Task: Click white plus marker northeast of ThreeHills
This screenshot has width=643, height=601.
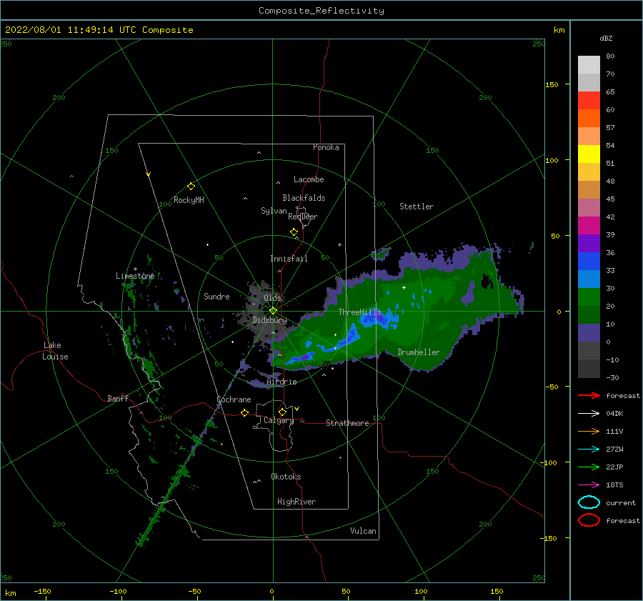Action: point(404,287)
